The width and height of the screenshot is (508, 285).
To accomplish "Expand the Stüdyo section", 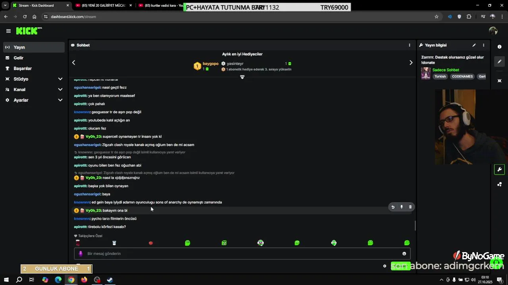I will 34,79.
